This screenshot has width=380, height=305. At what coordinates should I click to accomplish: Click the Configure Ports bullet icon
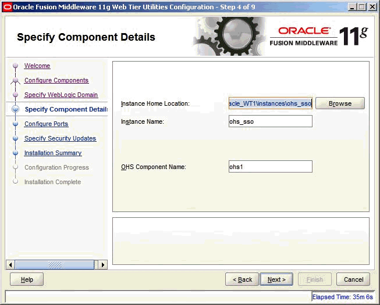[x=16, y=124]
